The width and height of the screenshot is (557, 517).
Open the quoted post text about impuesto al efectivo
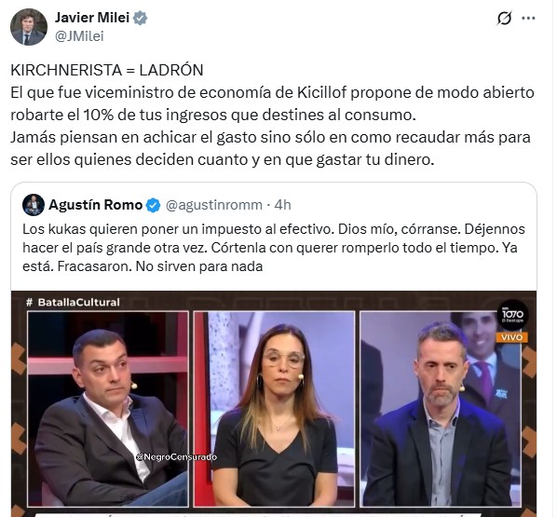coord(274,247)
